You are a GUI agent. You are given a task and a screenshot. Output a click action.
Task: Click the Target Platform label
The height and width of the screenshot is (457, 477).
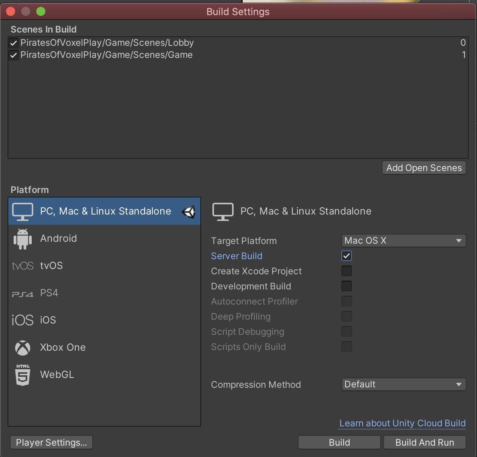point(244,241)
